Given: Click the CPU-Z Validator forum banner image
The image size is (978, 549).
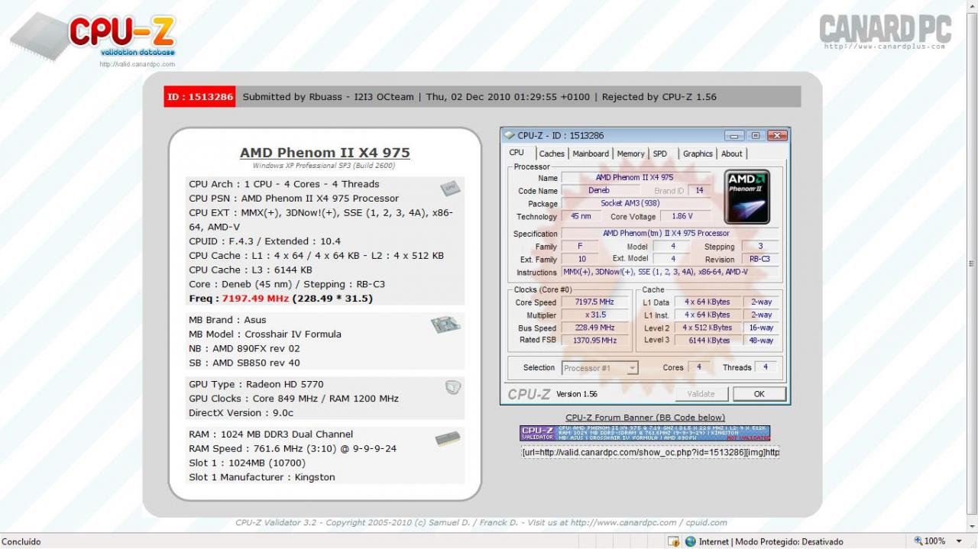Looking at the screenshot, I should pos(645,433).
